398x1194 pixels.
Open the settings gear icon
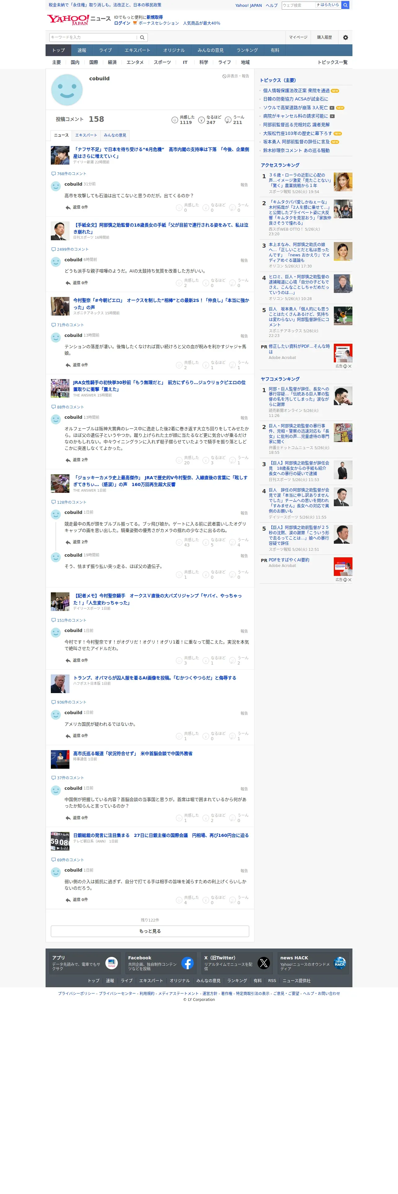coord(345,38)
